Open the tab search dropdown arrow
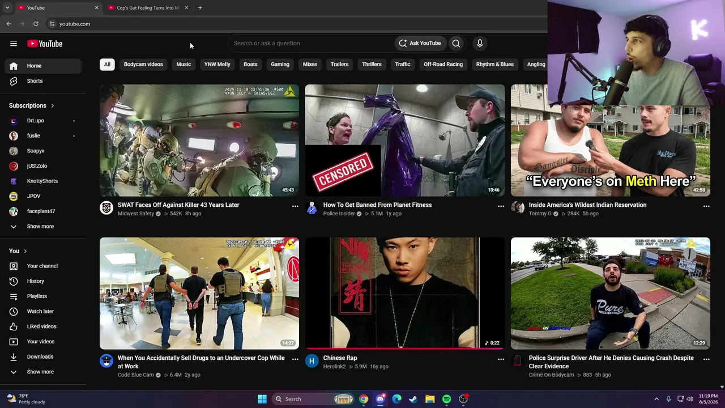Viewport: 725px width, 408px height. (7, 8)
